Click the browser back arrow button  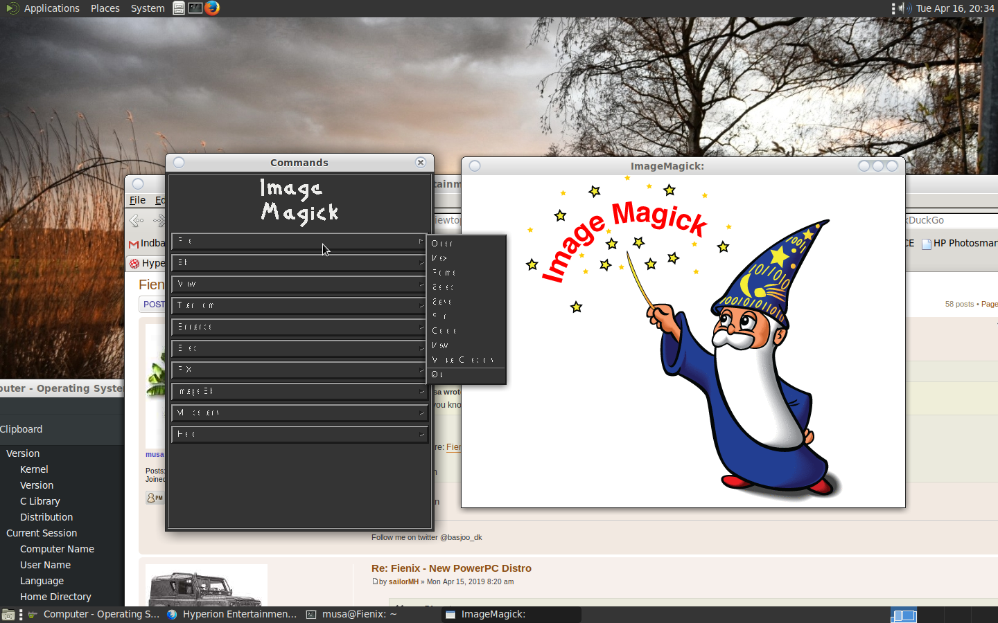pyautogui.click(x=137, y=221)
